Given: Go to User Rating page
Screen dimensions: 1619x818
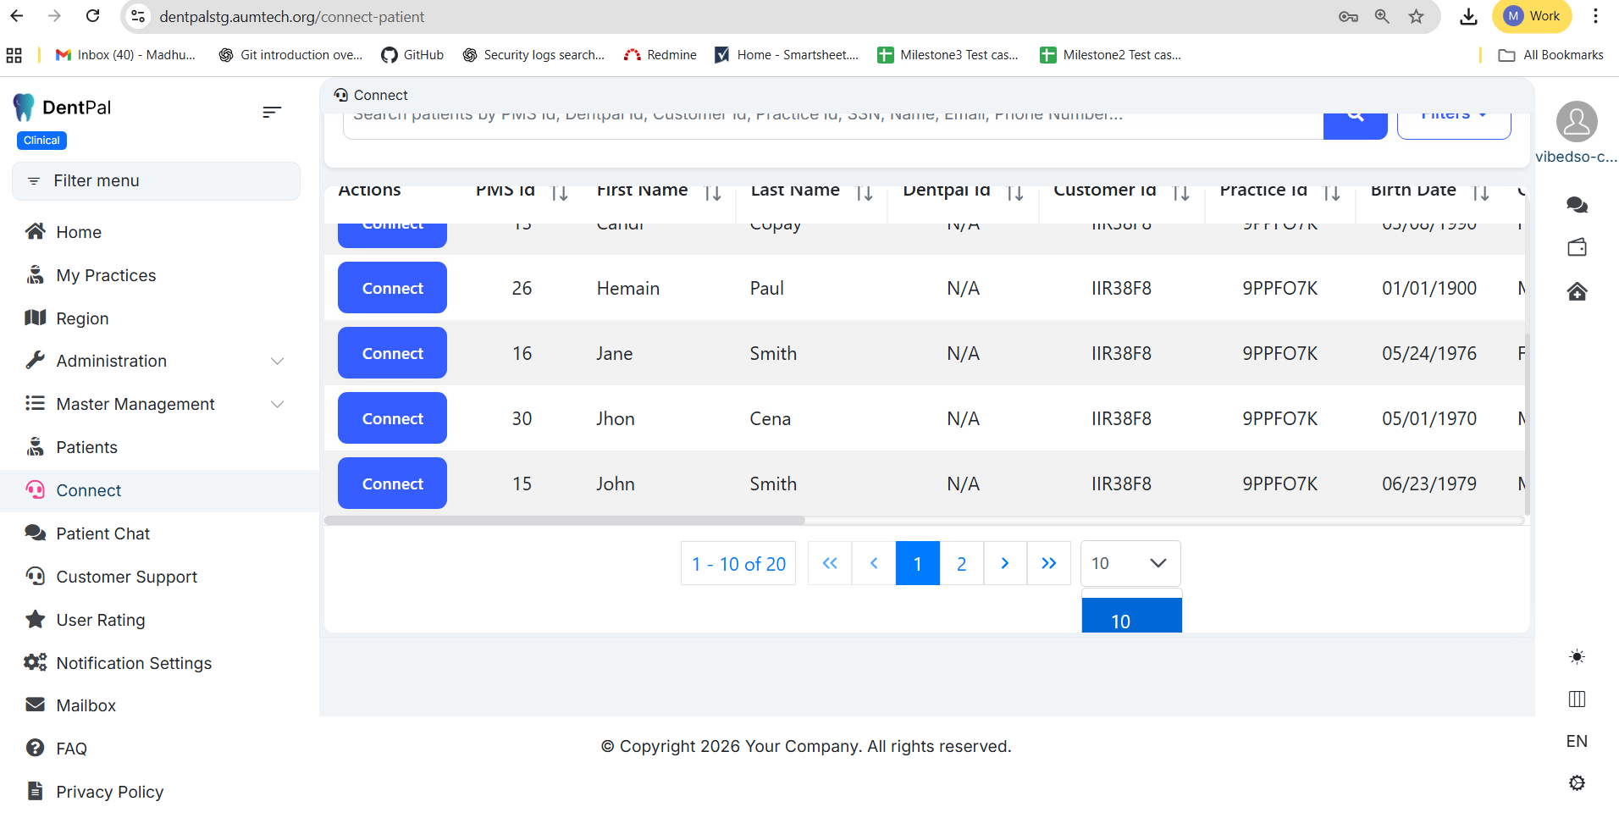Looking at the screenshot, I should (x=100, y=620).
